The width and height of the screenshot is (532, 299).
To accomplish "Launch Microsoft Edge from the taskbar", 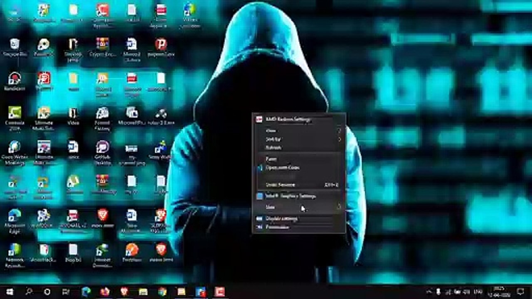I will pos(86,292).
